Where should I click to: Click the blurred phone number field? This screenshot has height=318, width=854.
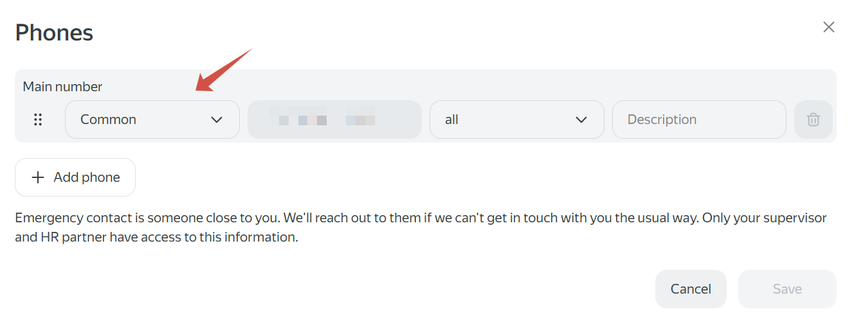(334, 119)
